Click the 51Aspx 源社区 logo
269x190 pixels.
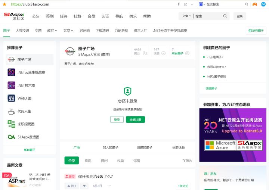14,16
